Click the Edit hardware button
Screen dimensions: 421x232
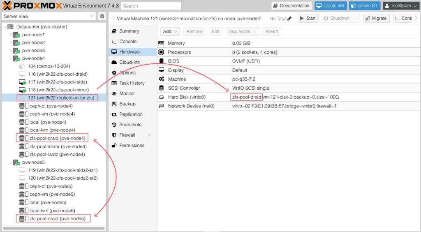click(215, 31)
